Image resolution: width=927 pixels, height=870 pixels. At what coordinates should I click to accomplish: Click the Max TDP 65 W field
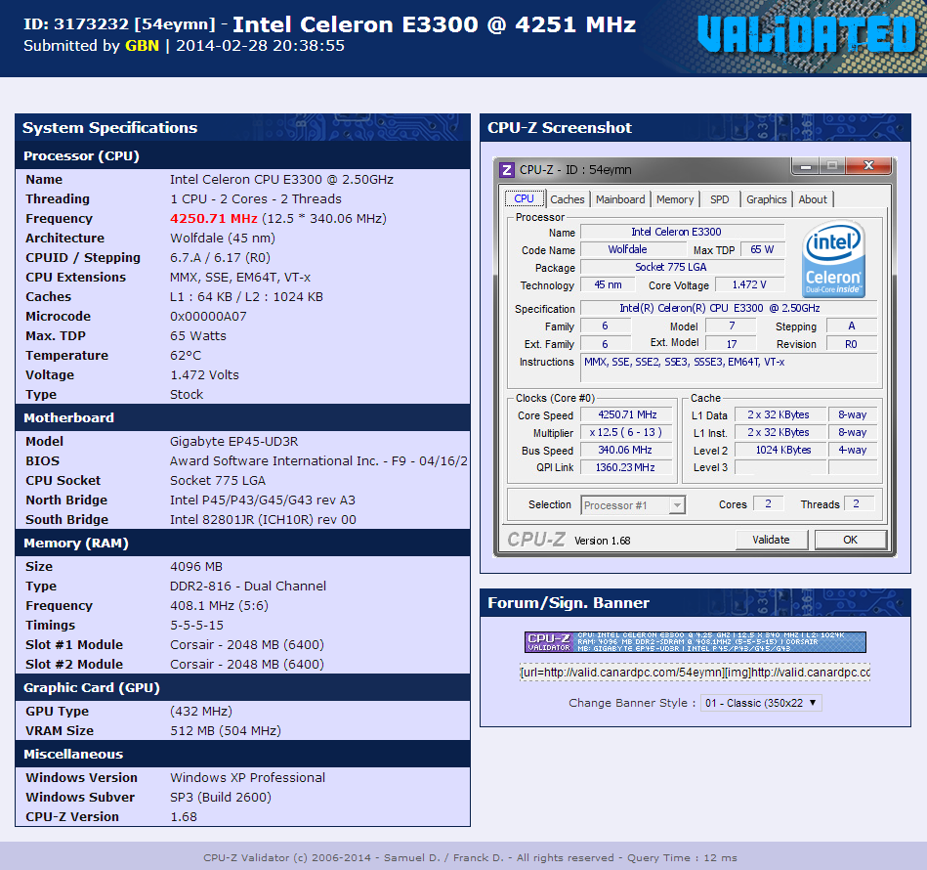click(x=763, y=249)
